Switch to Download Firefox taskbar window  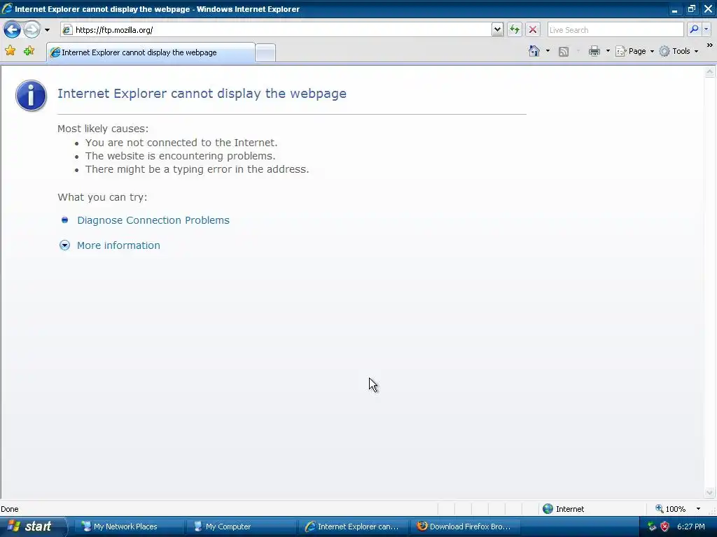point(464,527)
